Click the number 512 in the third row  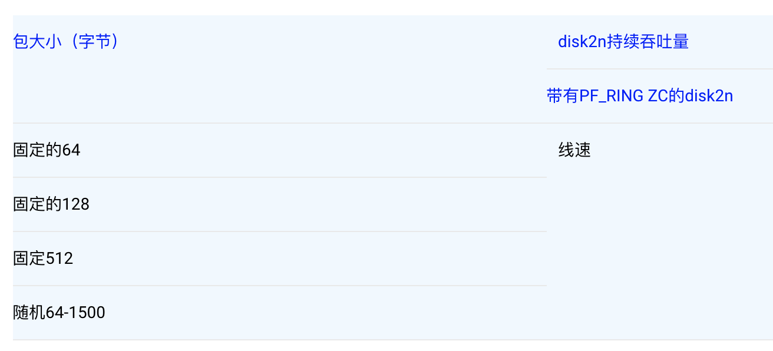coord(60,259)
